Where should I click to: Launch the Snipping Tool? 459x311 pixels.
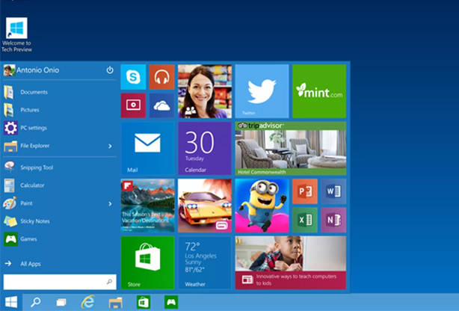[60, 167]
